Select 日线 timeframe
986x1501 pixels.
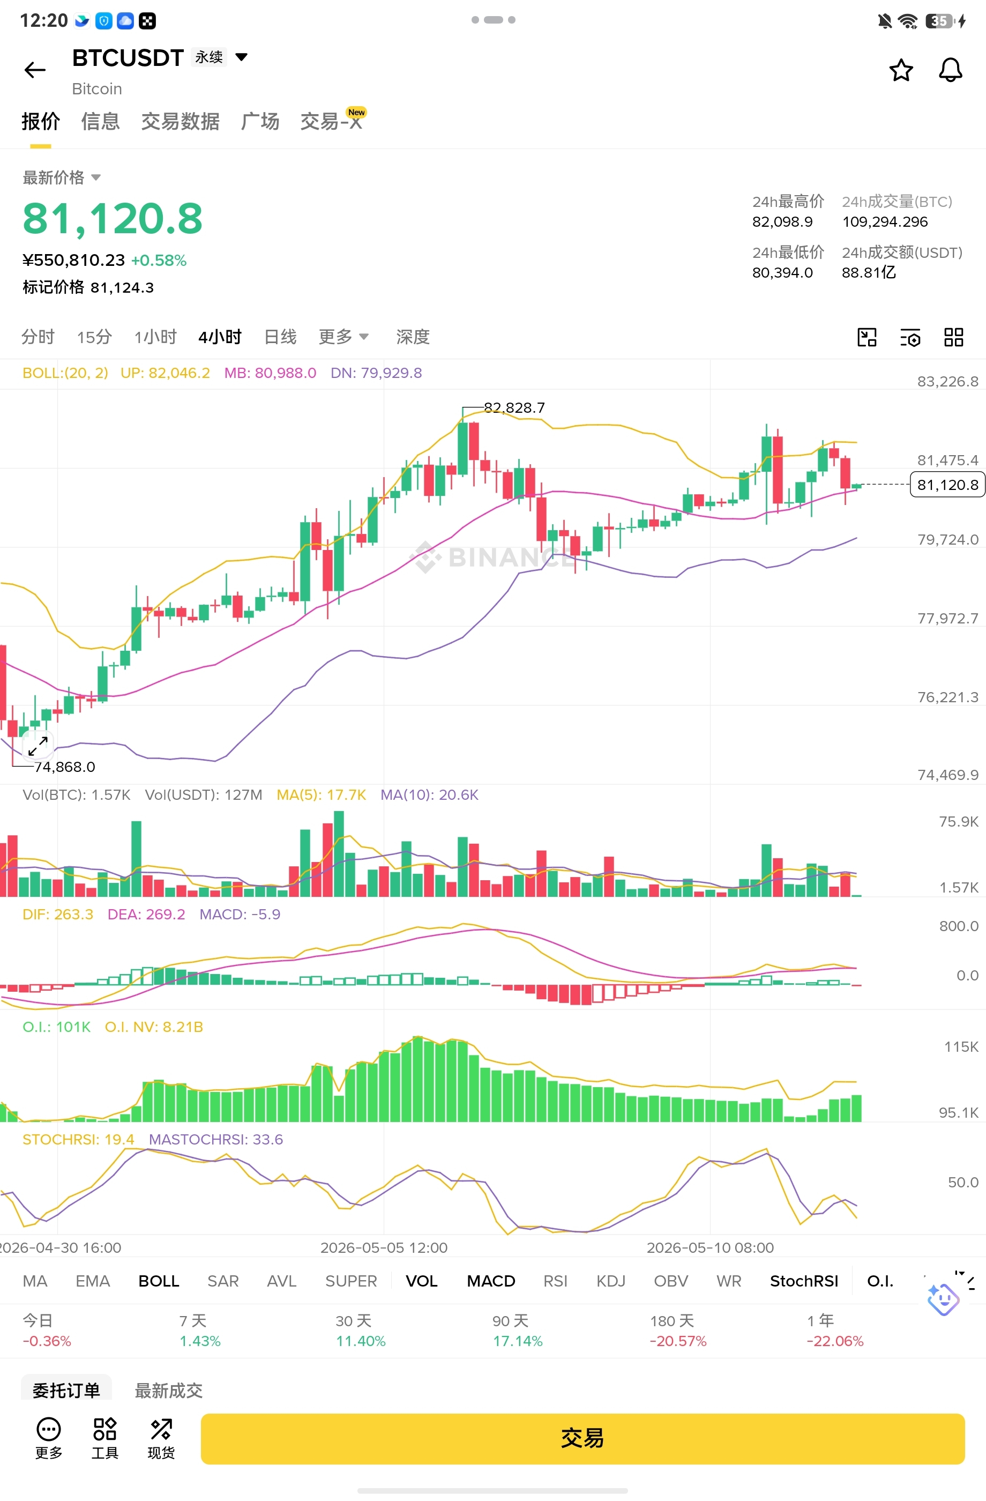(280, 337)
